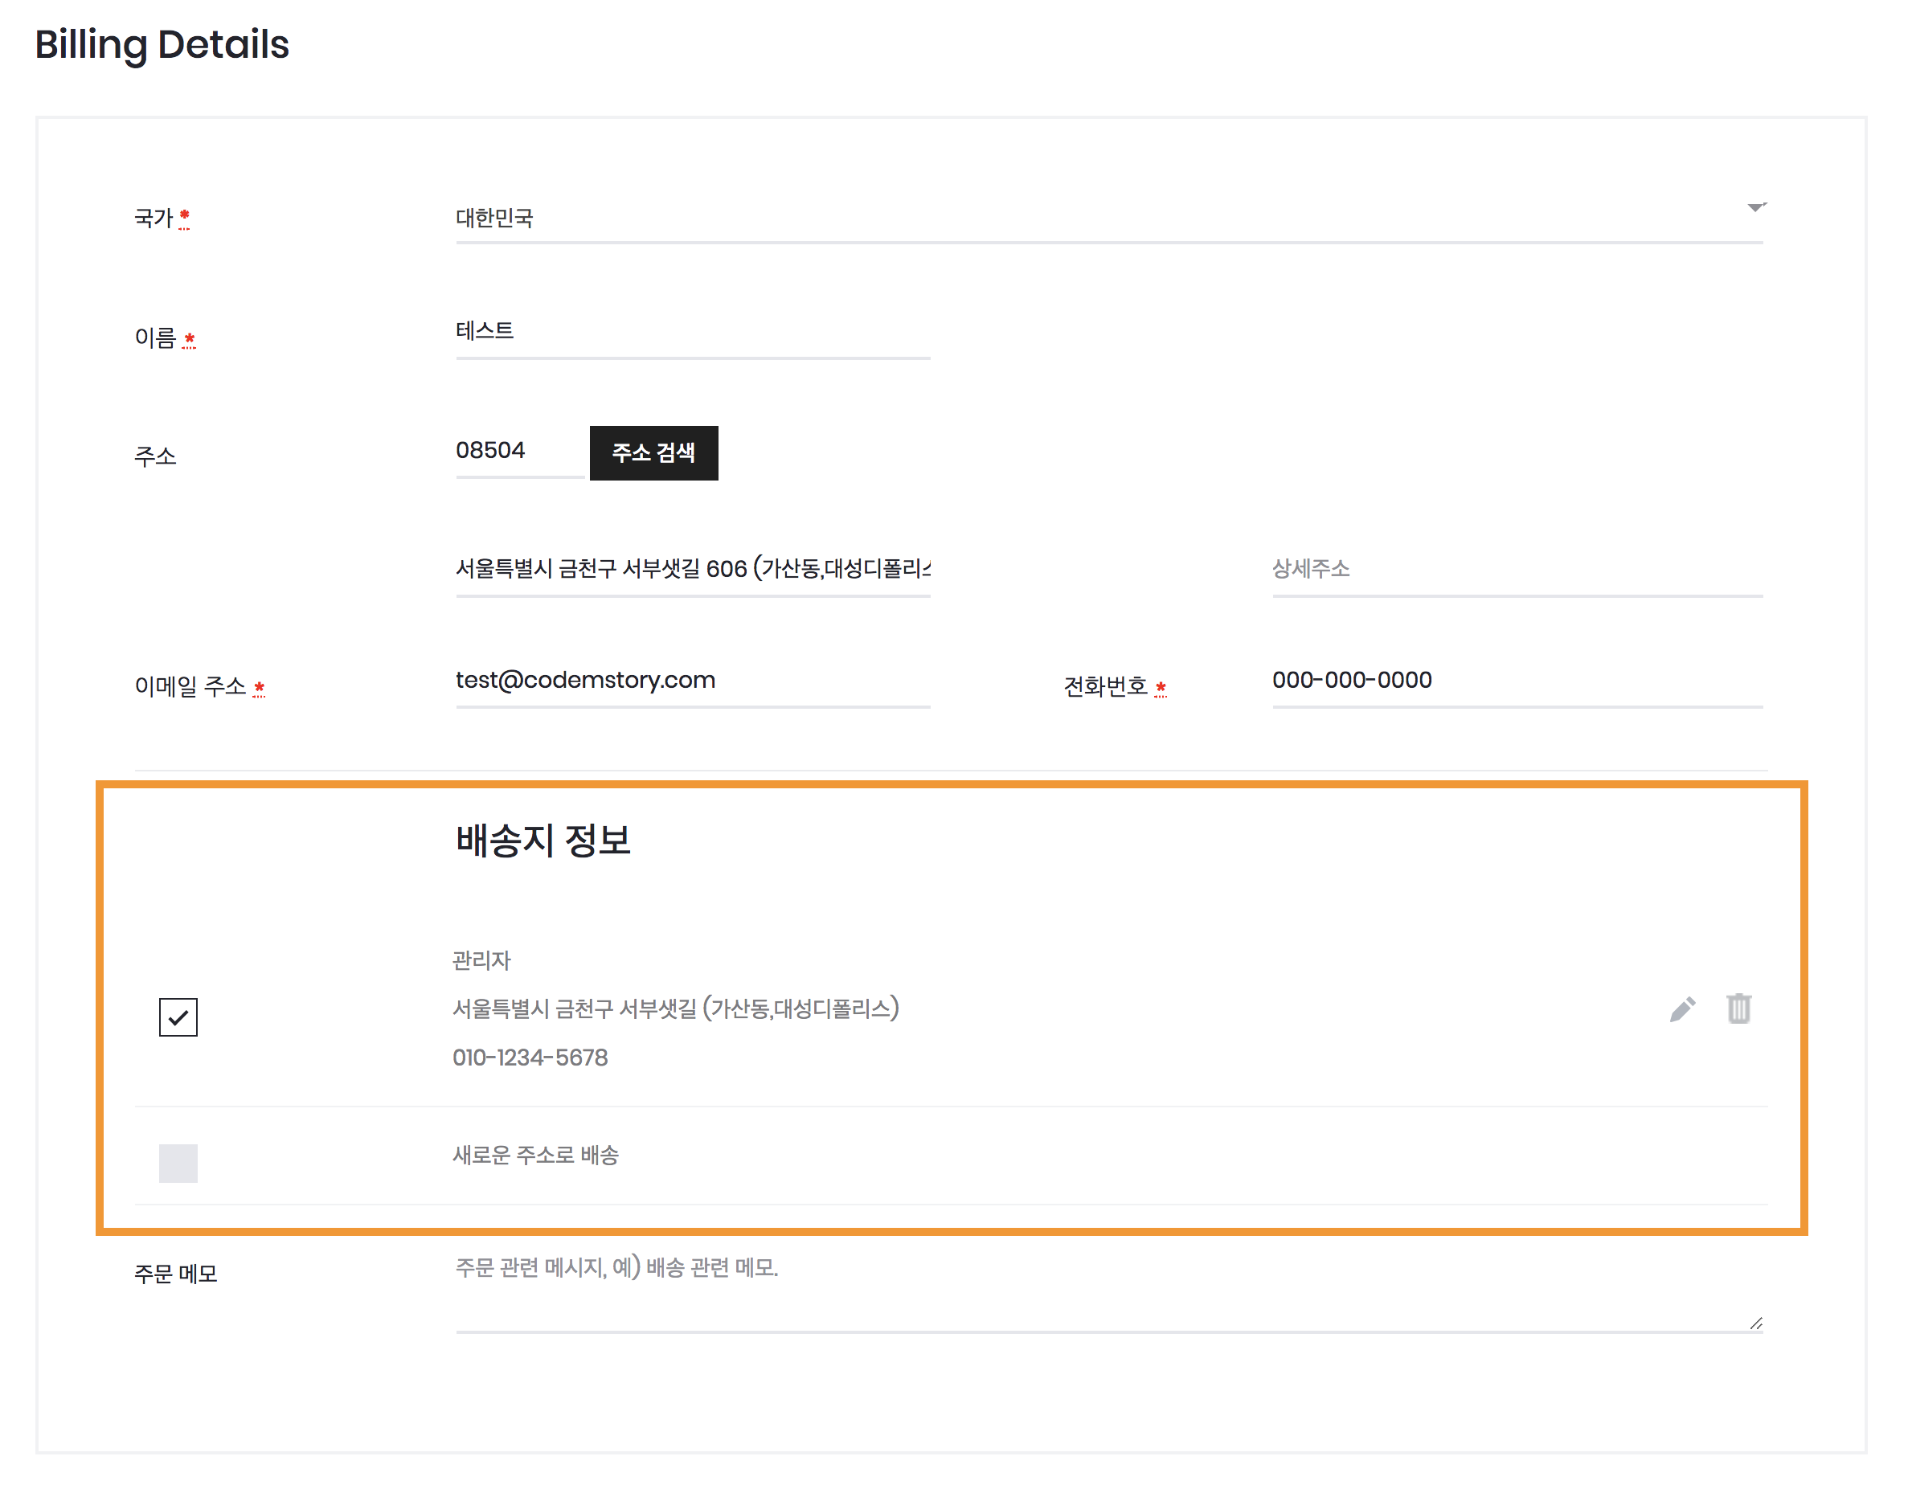Viewport: 1908px width, 1485px height.
Task: Click the dropdown arrow next to 대한민국
Action: point(1755,208)
